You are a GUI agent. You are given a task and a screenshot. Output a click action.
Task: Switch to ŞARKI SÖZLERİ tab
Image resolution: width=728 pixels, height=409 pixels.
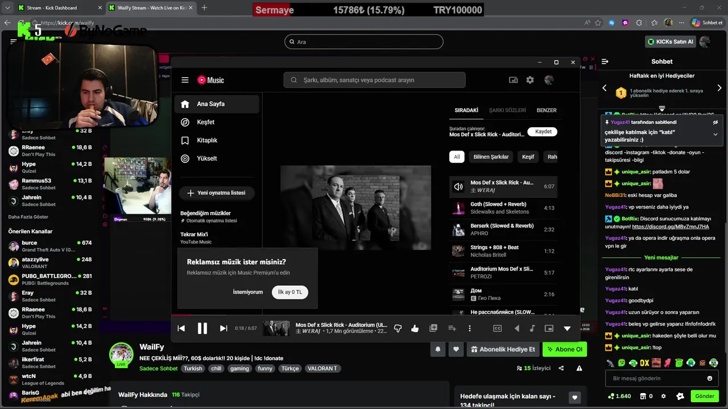click(x=507, y=110)
